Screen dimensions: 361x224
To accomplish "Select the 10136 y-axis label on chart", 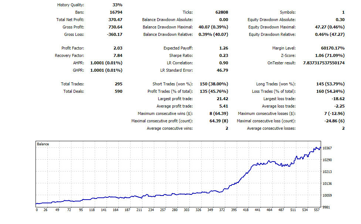I will 327,183.
